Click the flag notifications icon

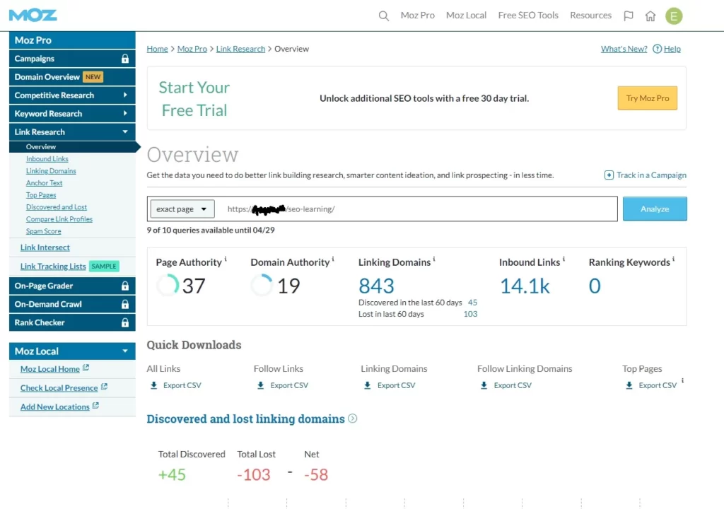pos(628,16)
